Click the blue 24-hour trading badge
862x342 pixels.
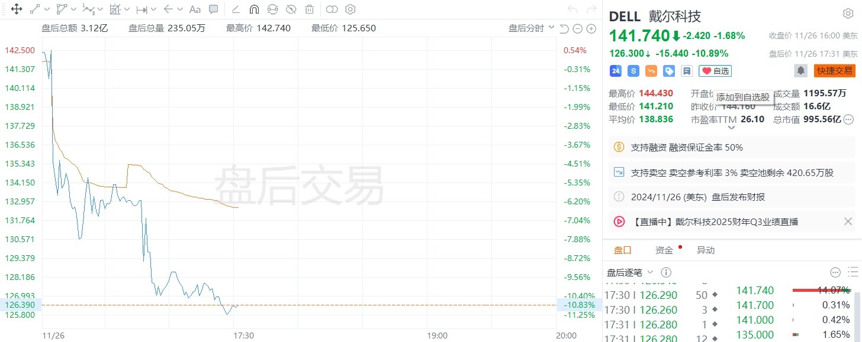pyautogui.click(x=616, y=71)
